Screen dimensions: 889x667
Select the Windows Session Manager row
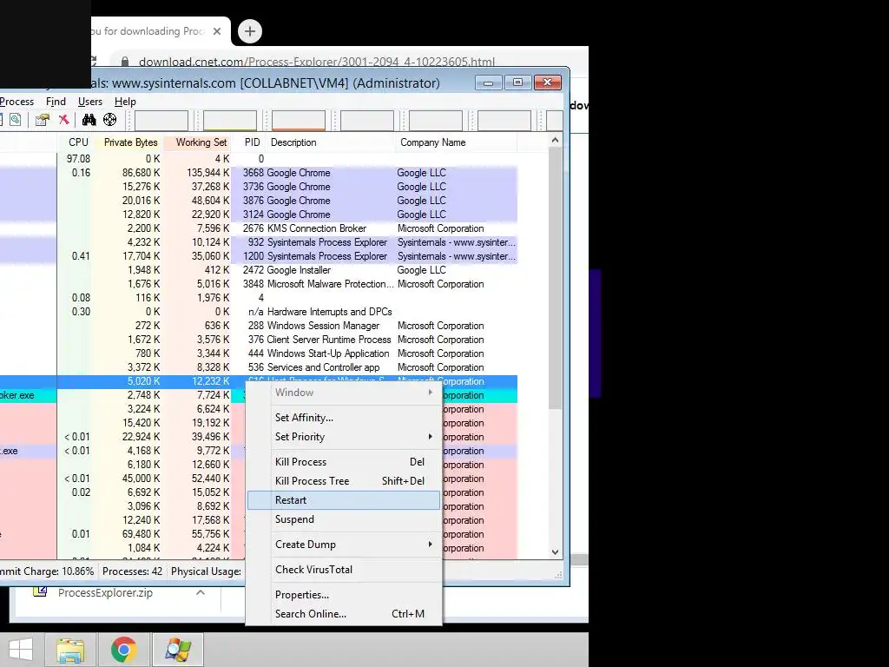coord(259,326)
